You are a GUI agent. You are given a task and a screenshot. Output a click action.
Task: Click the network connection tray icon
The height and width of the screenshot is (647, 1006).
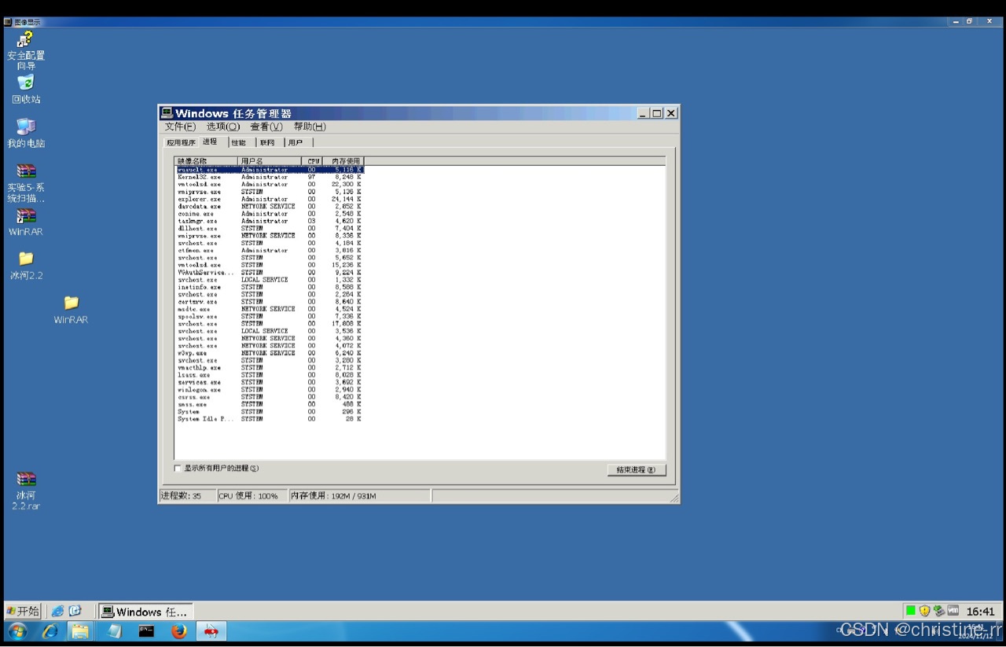tap(938, 611)
